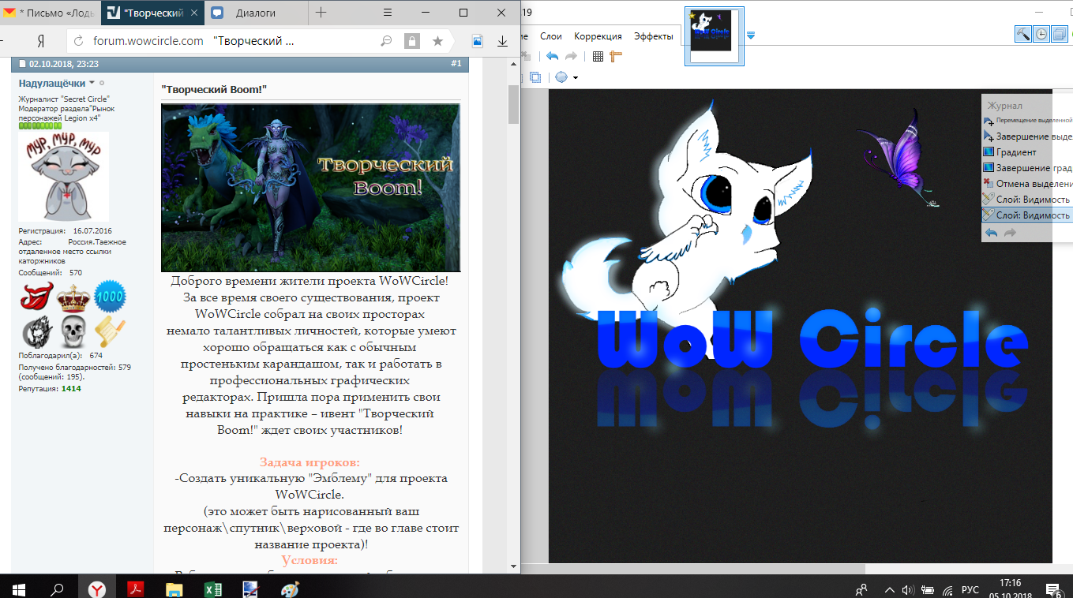
Task: Open the Слои menu
Action: click(x=551, y=36)
